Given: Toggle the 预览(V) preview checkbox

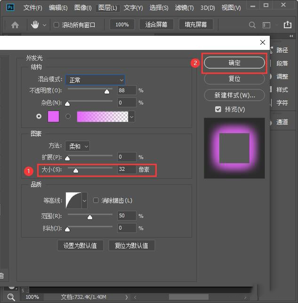Looking at the screenshot, I should point(218,109).
